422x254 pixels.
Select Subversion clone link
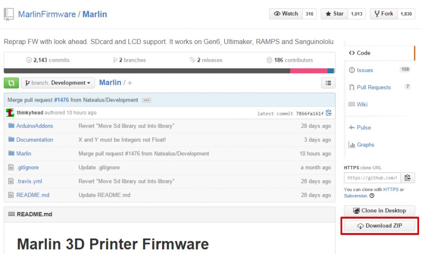click(356, 196)
